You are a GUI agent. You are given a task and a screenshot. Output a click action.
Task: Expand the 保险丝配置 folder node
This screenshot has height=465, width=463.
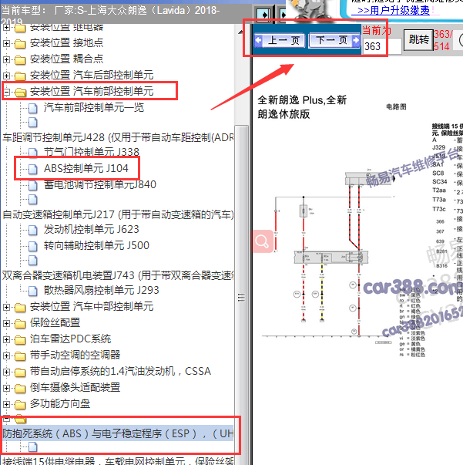coord(7,323)
